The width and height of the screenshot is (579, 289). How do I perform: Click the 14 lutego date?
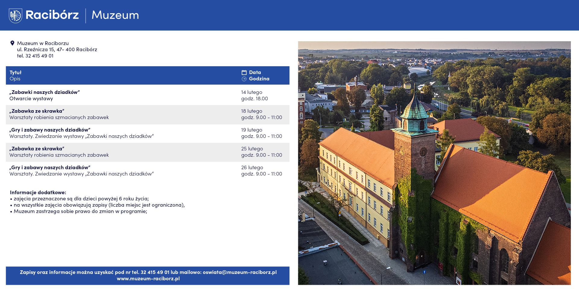[252, 92]
